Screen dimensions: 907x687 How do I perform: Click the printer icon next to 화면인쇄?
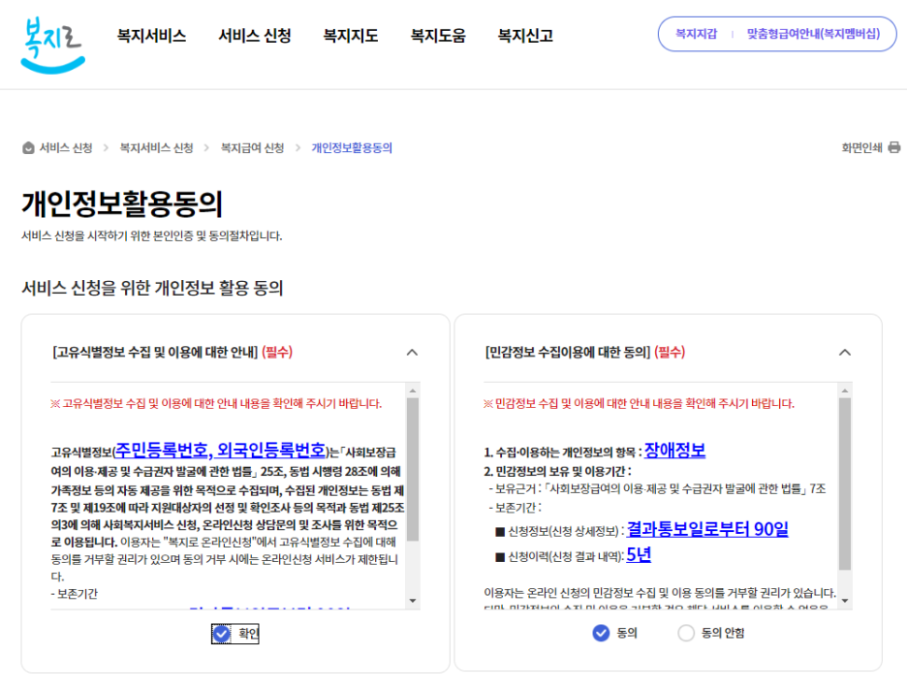892,146
